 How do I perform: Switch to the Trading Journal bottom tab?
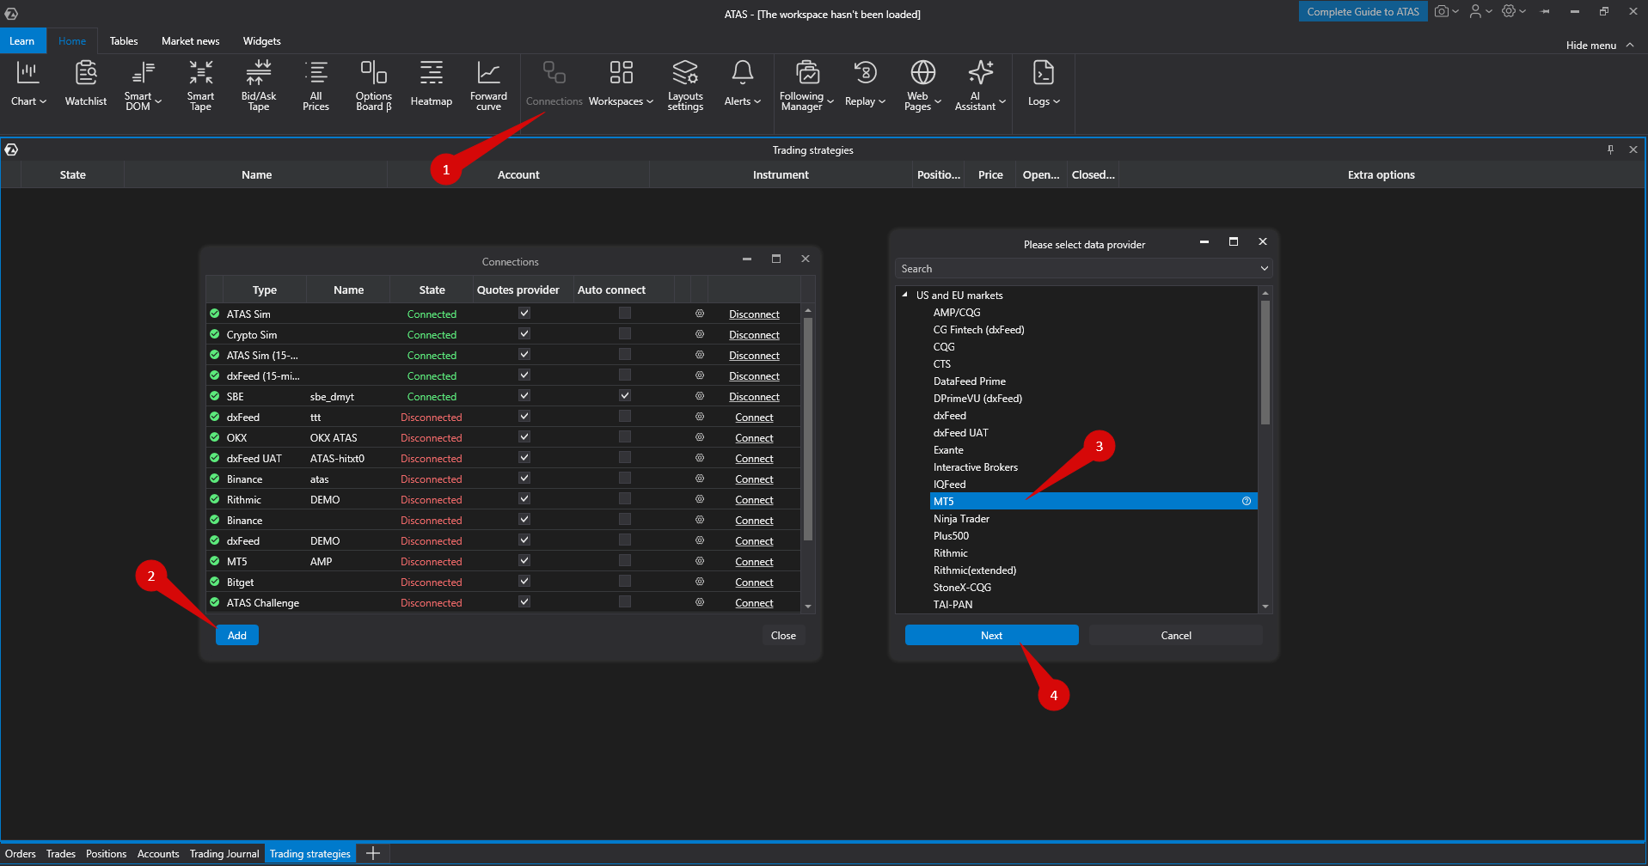click(224, 854)
